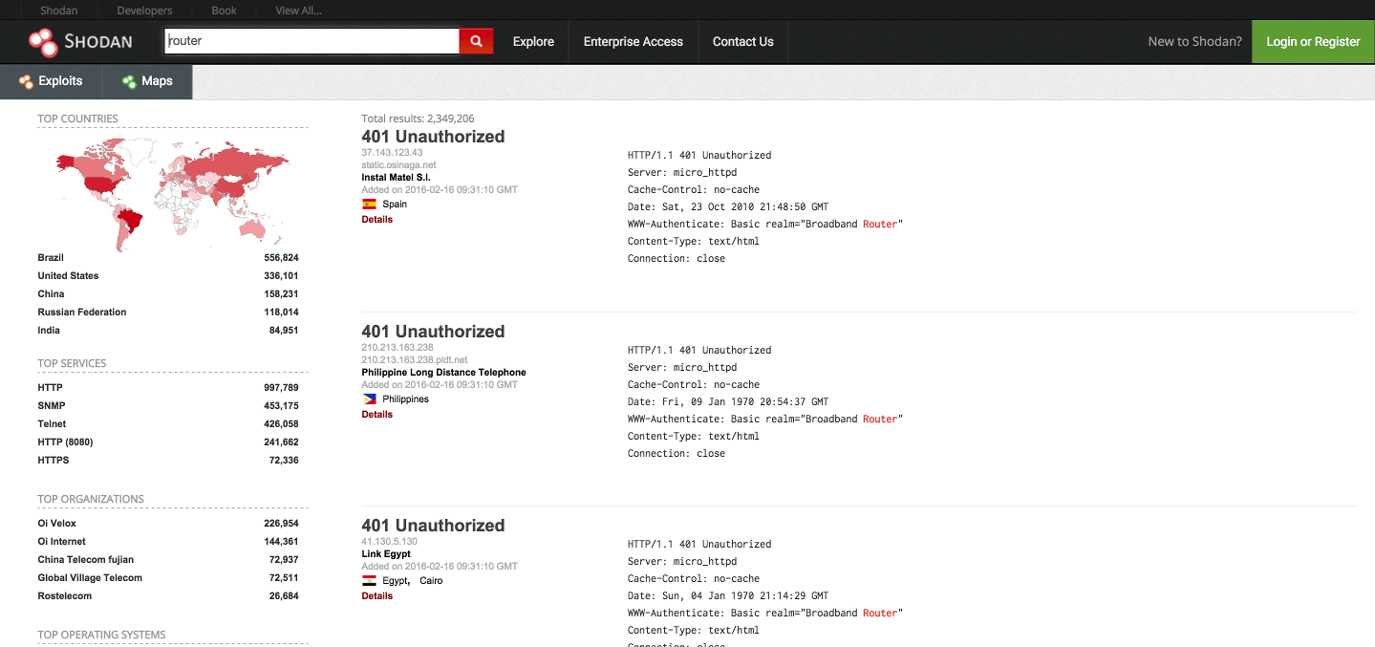The image size is (1375, 647).
Task: Open the Explore menu
Action: point(533,41)
